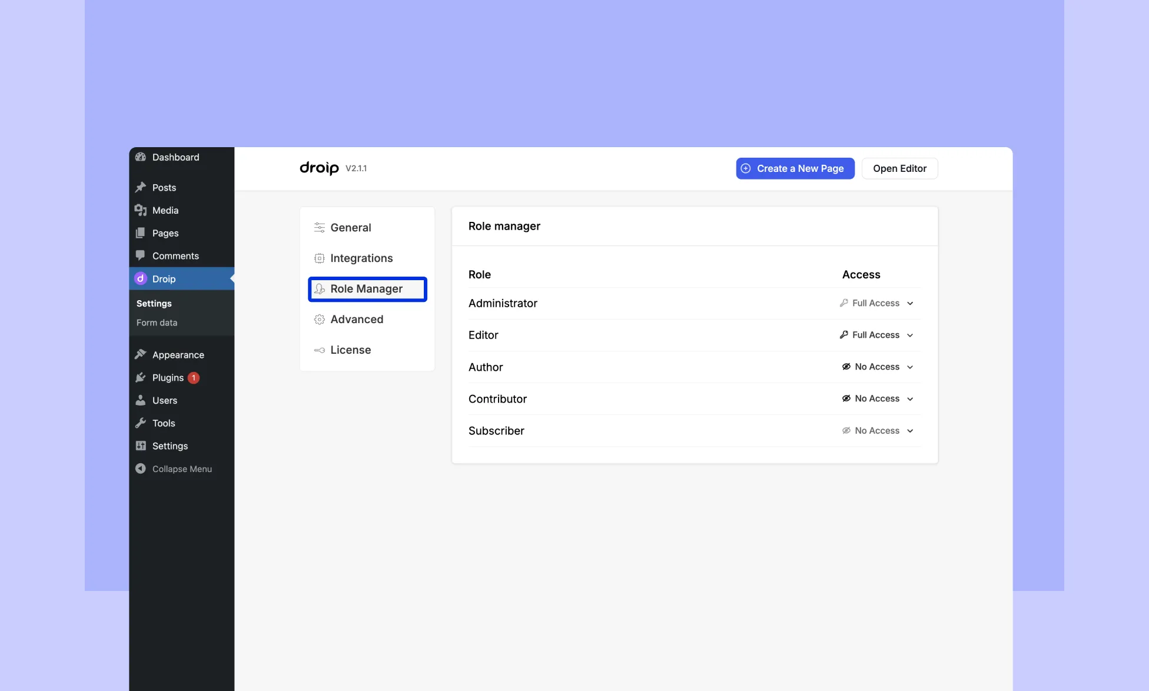Open Form data submenu item
Screen dimensions: 1149x691
click(x=157, y=323)
